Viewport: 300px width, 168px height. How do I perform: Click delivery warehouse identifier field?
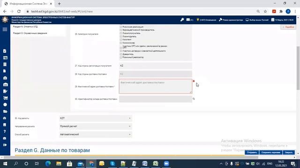click(x=156, y=99)
